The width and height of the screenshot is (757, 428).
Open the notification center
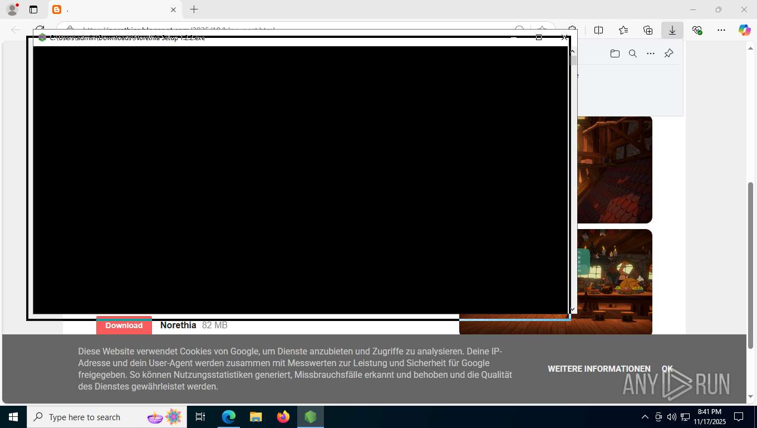coord(739,417)
